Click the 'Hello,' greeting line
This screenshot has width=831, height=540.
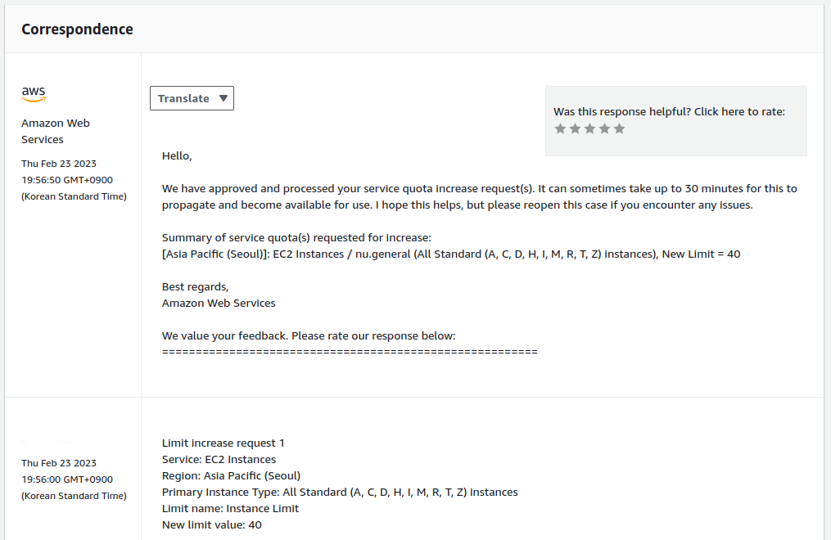point(177,156)
